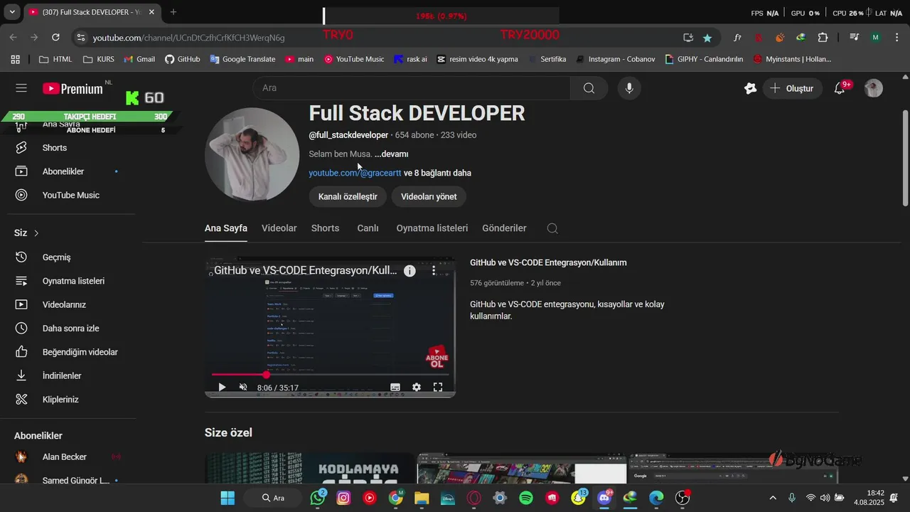Switch to the Shorts channel tab
910x512 pixels.
tap(325, 228)
